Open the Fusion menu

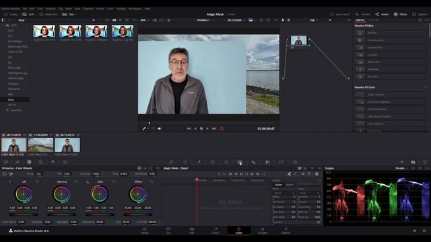tap(100, 9)
